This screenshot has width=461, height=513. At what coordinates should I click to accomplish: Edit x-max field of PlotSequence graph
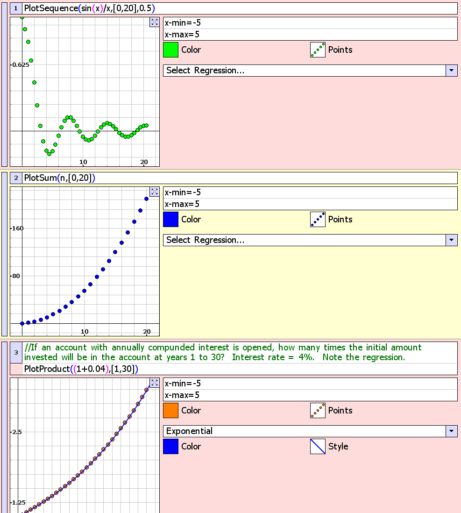(310, 35)
